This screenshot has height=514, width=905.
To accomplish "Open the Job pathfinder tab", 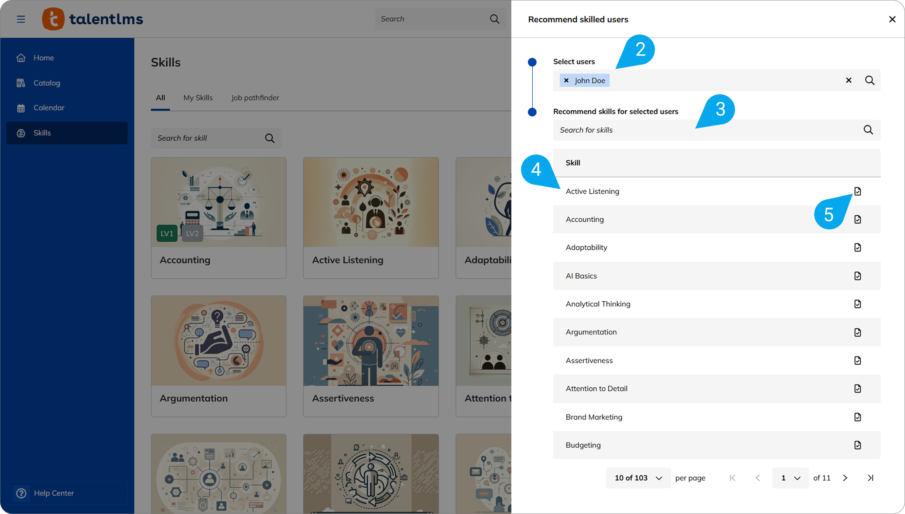I will click(255, 98).
